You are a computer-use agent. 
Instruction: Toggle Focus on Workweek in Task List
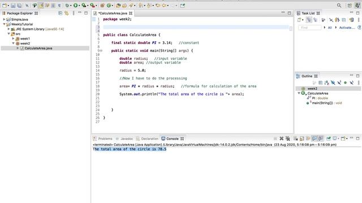coord(323,20)
